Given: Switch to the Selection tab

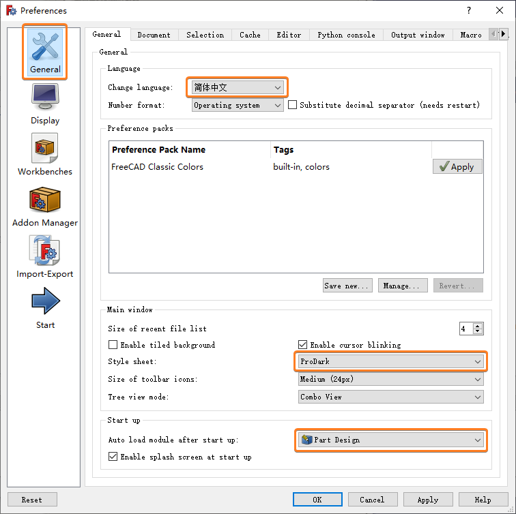Looking at the screenshot, I should tap(205, 35).
